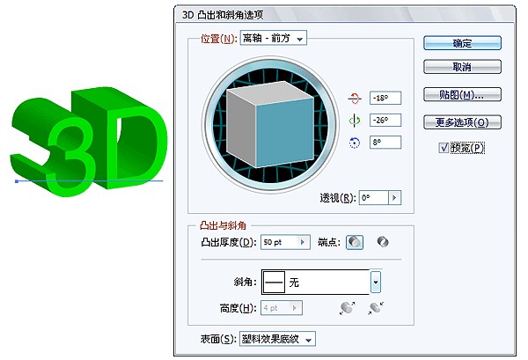Screen dimensions: 528x360
Task: Open the 透视 perspective slider arrow
Action: click(394, 199)
